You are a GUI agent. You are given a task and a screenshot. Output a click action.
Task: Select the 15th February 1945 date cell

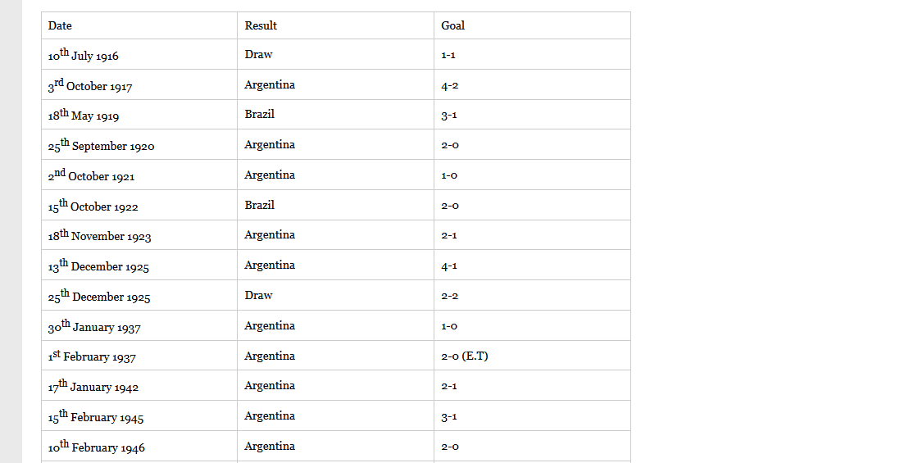click(x=96, y=417)
